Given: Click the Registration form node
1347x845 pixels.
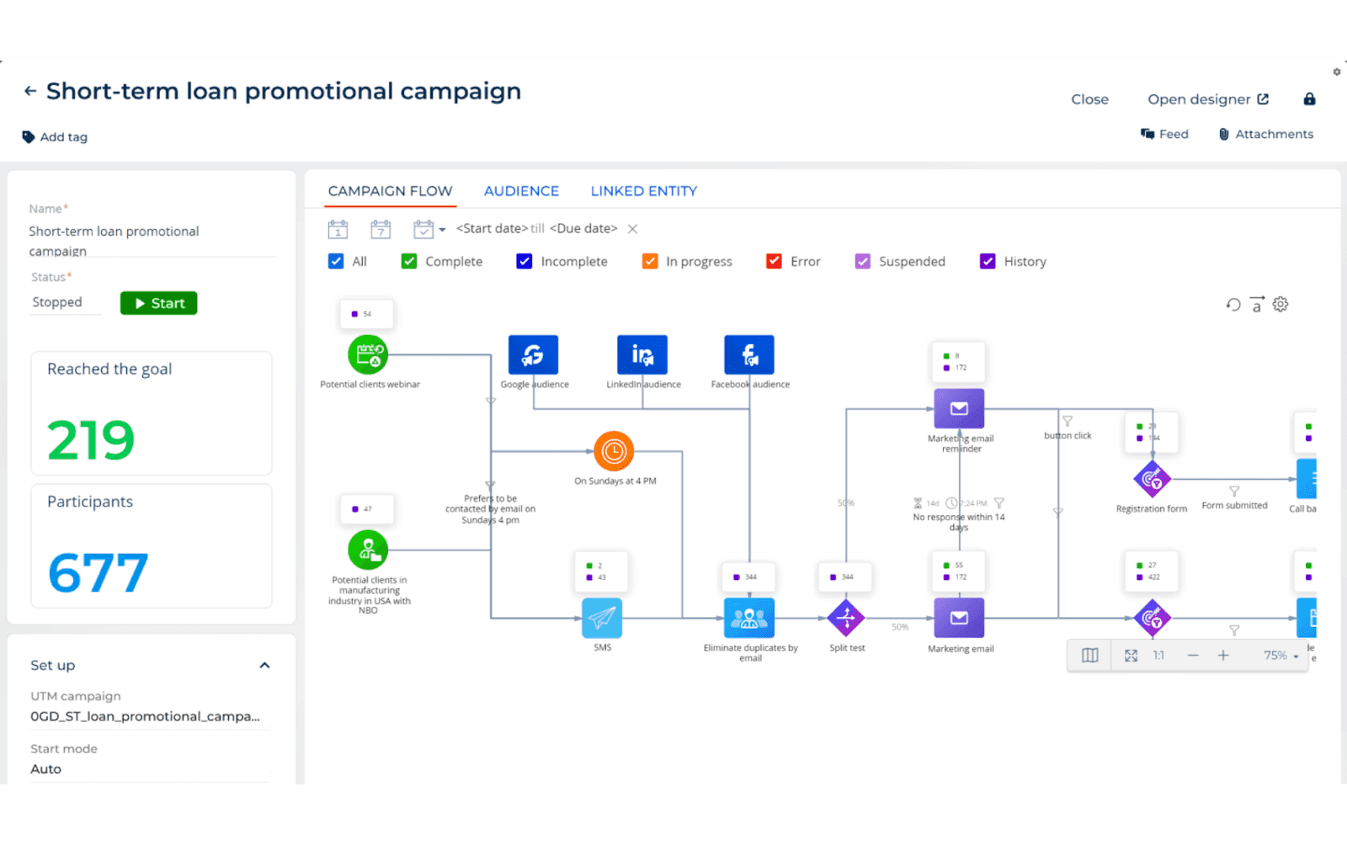Looking at the screenshot, I should [1152, 480].
